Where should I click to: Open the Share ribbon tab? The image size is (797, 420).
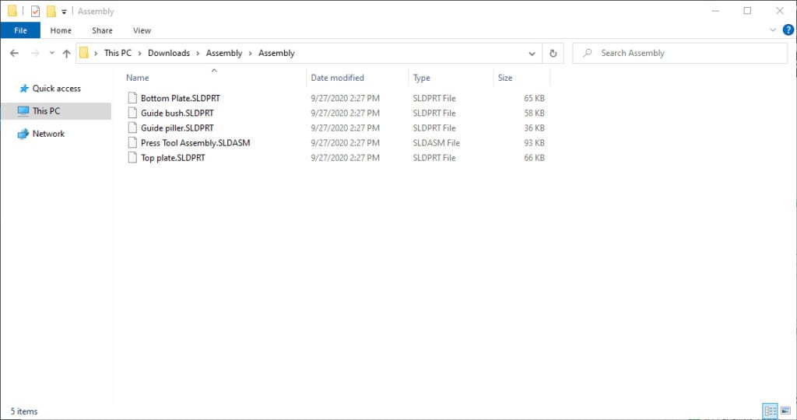(x=102, y=30)
